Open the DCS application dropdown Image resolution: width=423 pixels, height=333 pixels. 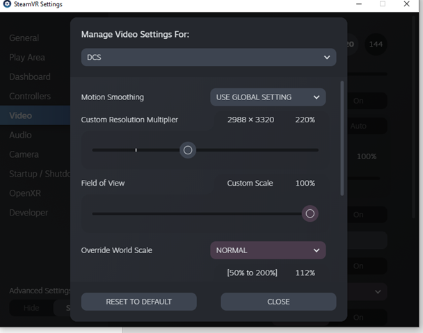(x=209, y=57)
